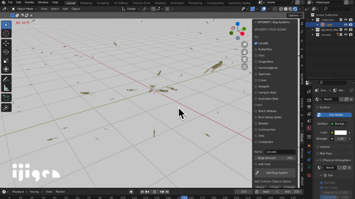This screenshot has height=199, width=355.
Task: Uncheck the Locusts checkbox
Action: pyautogui.click(x=256, y=43)
